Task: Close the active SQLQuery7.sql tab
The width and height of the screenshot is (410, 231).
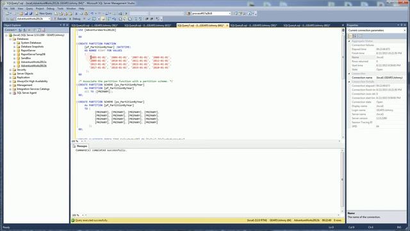Action: pyautogui.click(x=227, y=26)
